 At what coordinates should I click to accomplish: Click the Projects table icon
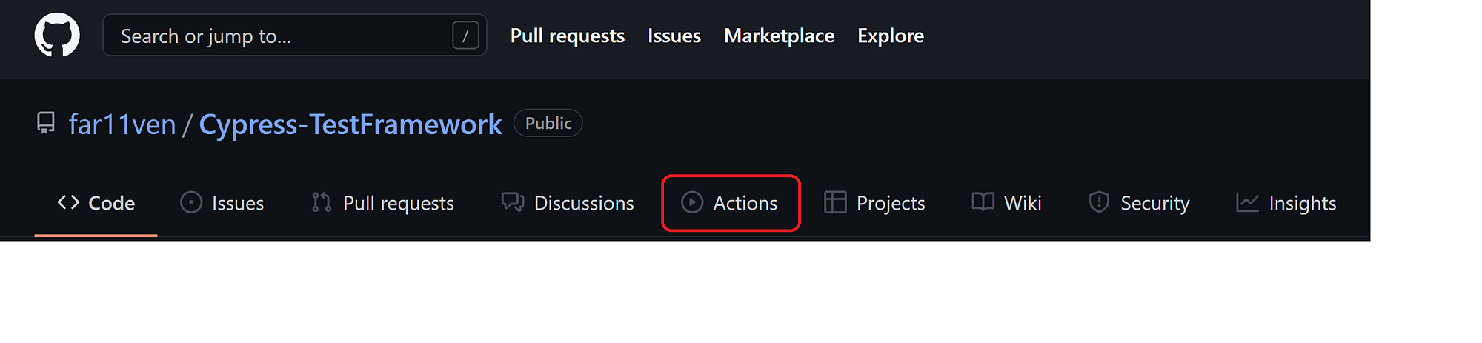tap(835, 202)
